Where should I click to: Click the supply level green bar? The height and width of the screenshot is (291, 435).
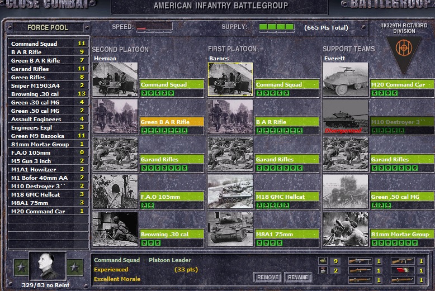tap(276, 27)
